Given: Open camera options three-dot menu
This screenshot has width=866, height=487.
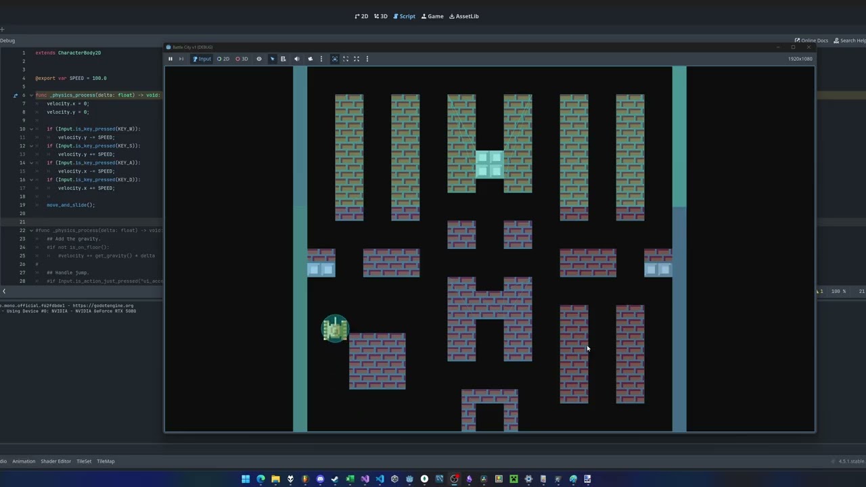Looking at the screenshot, I should pyautogui.click(x=321, y=59).
